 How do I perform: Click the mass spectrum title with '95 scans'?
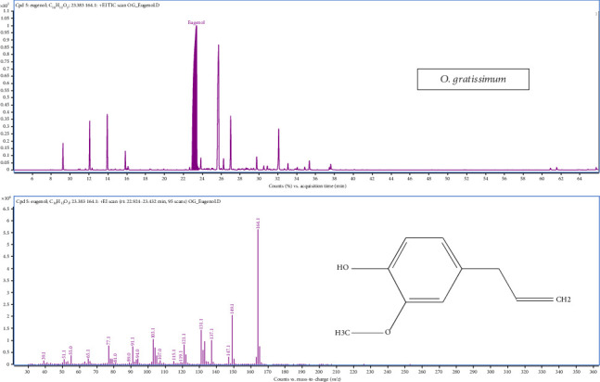click(x=119, y=201)
